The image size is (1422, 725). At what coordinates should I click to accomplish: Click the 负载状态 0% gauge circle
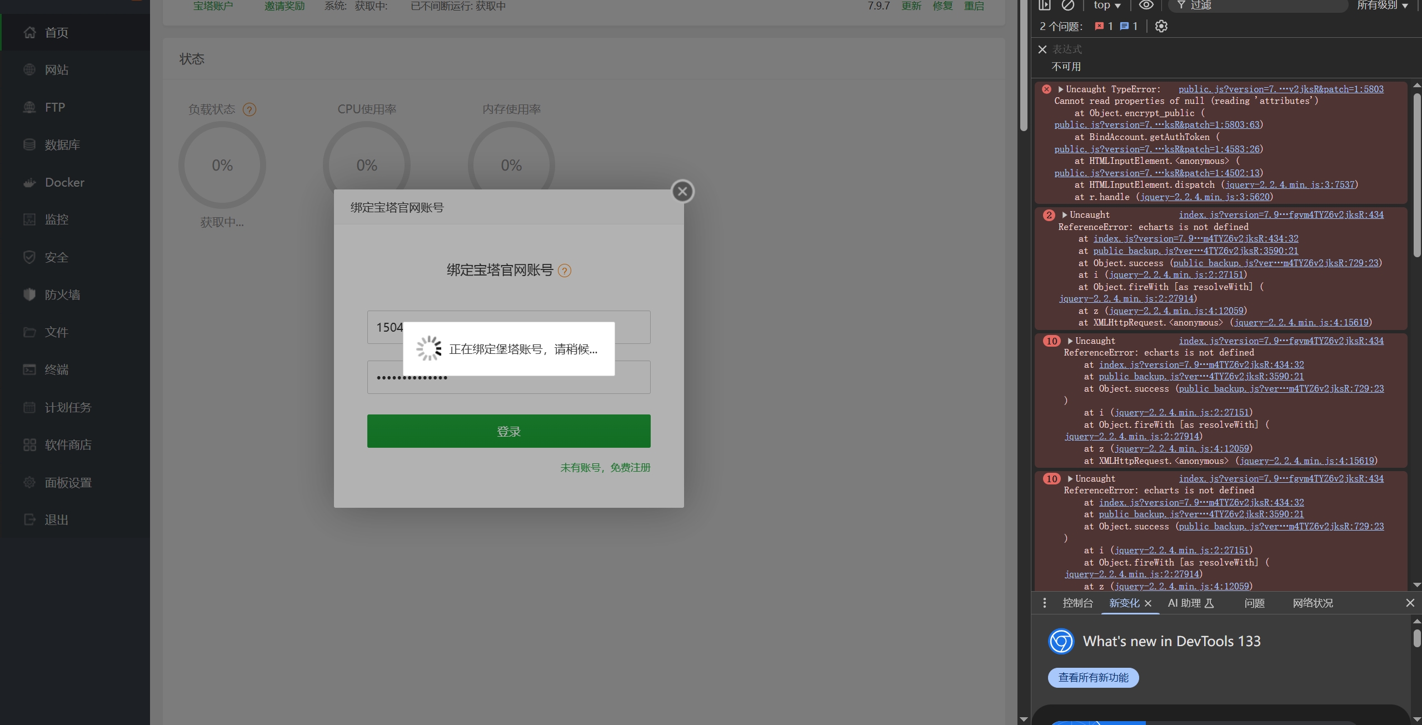click(222, 165)
